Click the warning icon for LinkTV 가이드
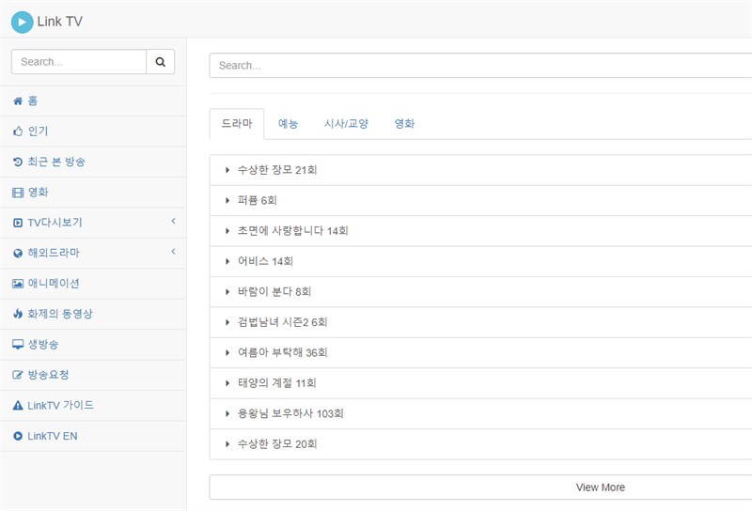The image size is (752, 511). [x=18, y=406]
